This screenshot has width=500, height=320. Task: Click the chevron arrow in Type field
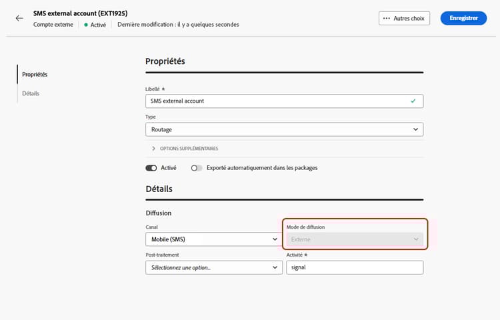tap(415, 129)
